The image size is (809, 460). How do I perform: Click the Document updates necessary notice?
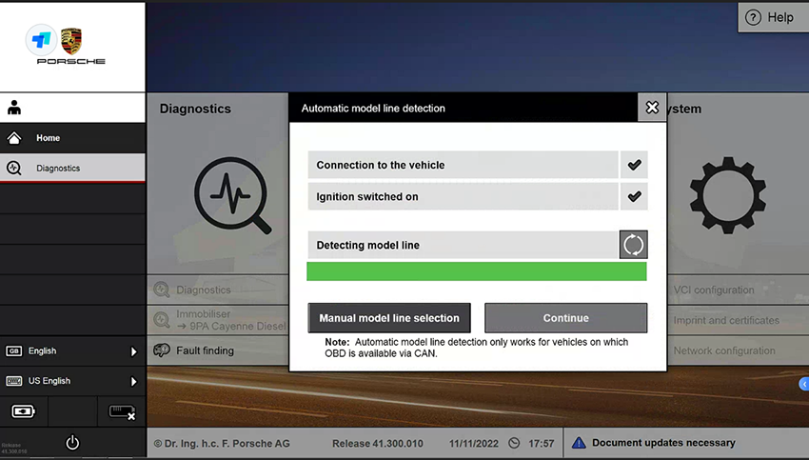663,443
